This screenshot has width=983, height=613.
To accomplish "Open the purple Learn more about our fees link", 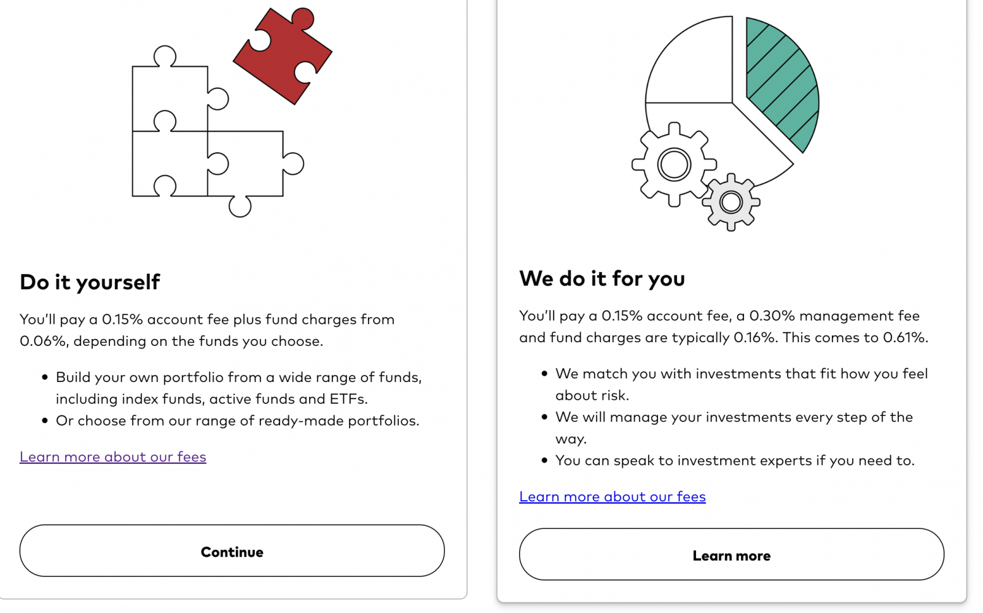I will pyautogui.click(x=113, y=457).
